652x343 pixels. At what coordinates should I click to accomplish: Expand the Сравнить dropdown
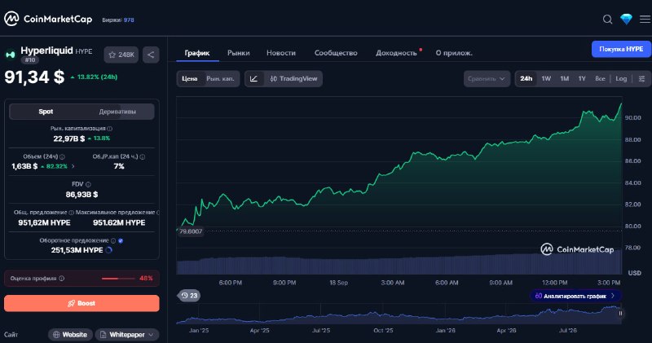pos(487,78)
